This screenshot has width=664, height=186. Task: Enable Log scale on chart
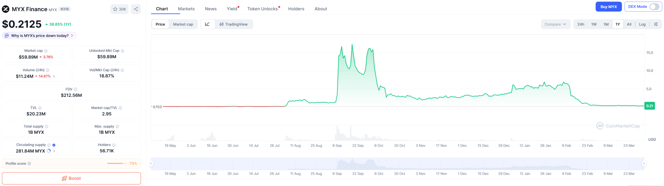[x=642, y=24]
